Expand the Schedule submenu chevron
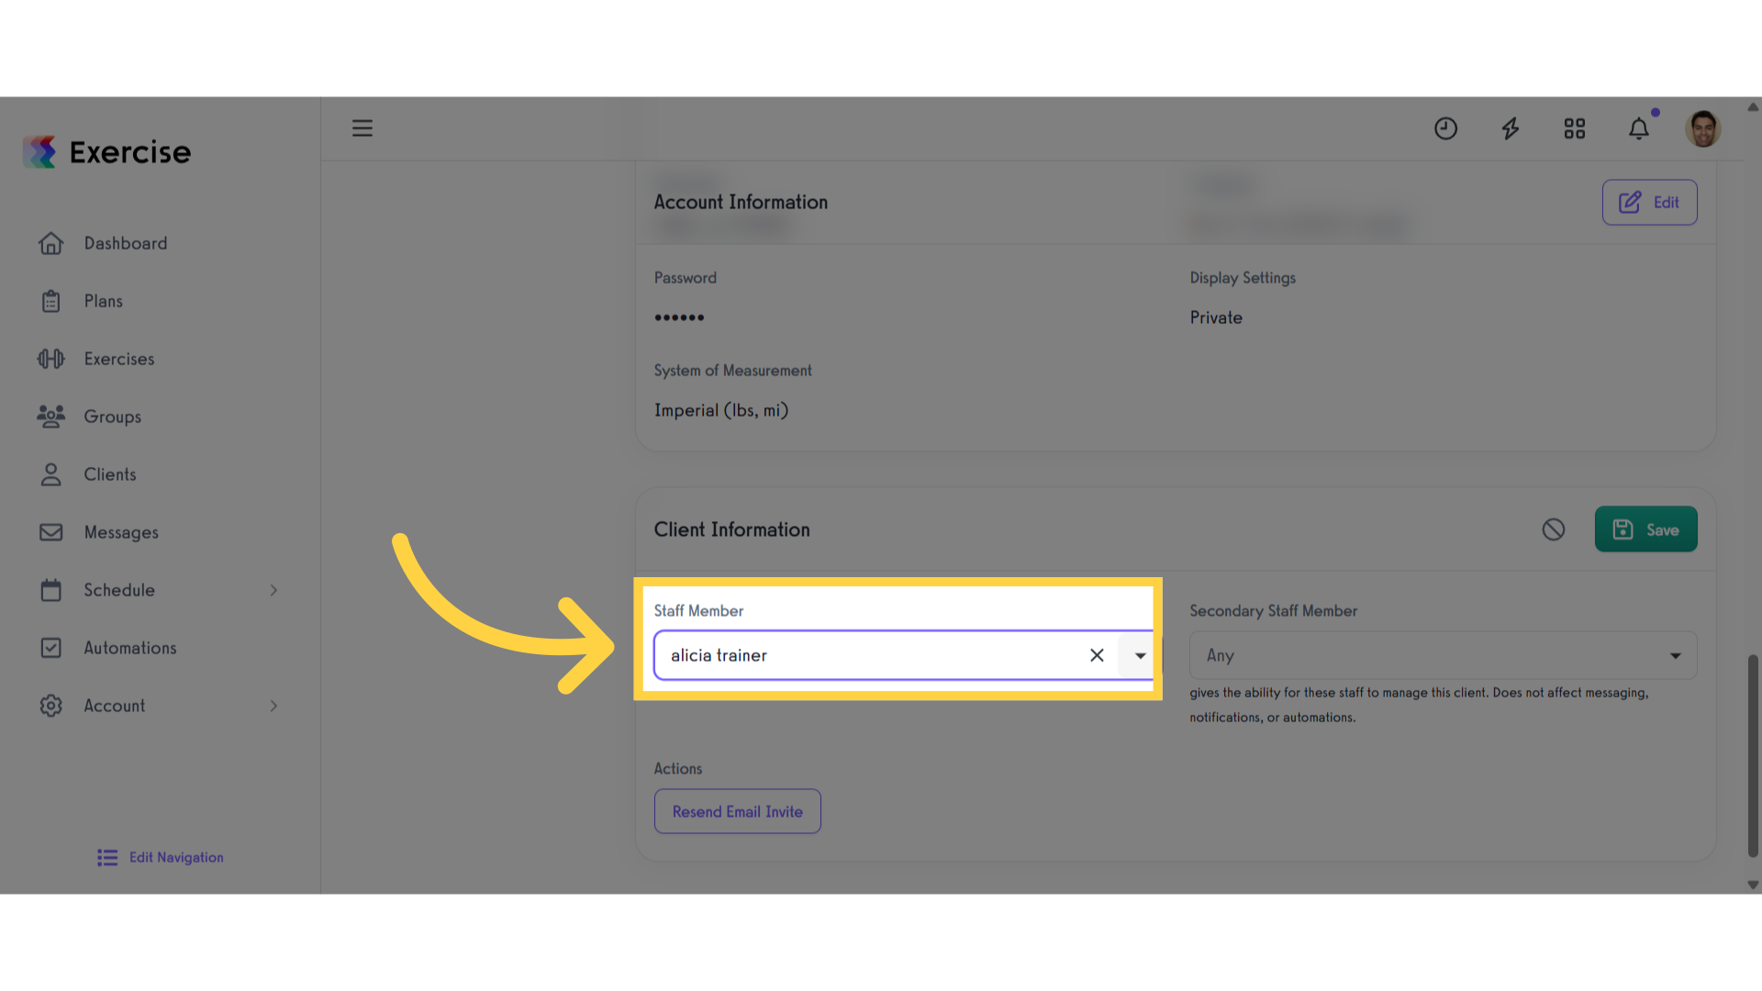The height and width of the screenshot is (991, 1762). pyautogui.click(x=273, y=590)
